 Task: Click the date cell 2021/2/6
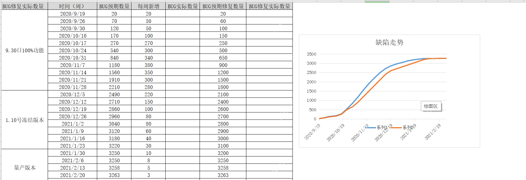[72, 160]
